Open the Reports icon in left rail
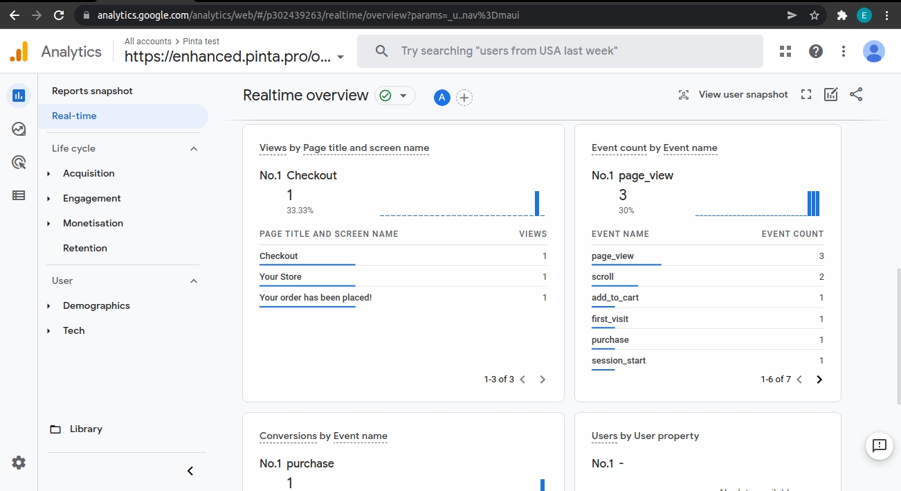 point(19,96)
